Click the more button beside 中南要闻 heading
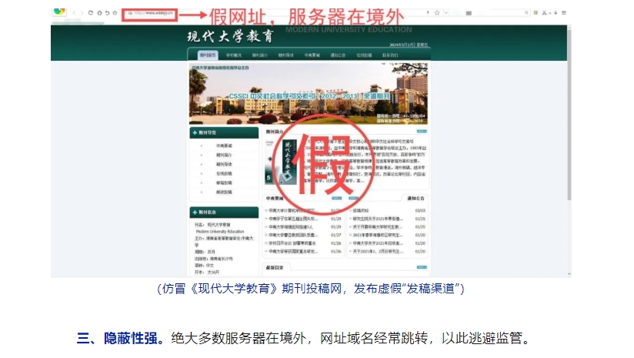 tap(337, 198)
